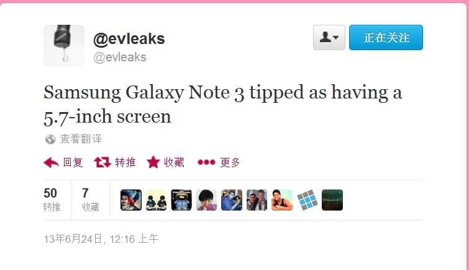Click the gray @evleaks handle

pyautogui.click(x=120, y=57)
